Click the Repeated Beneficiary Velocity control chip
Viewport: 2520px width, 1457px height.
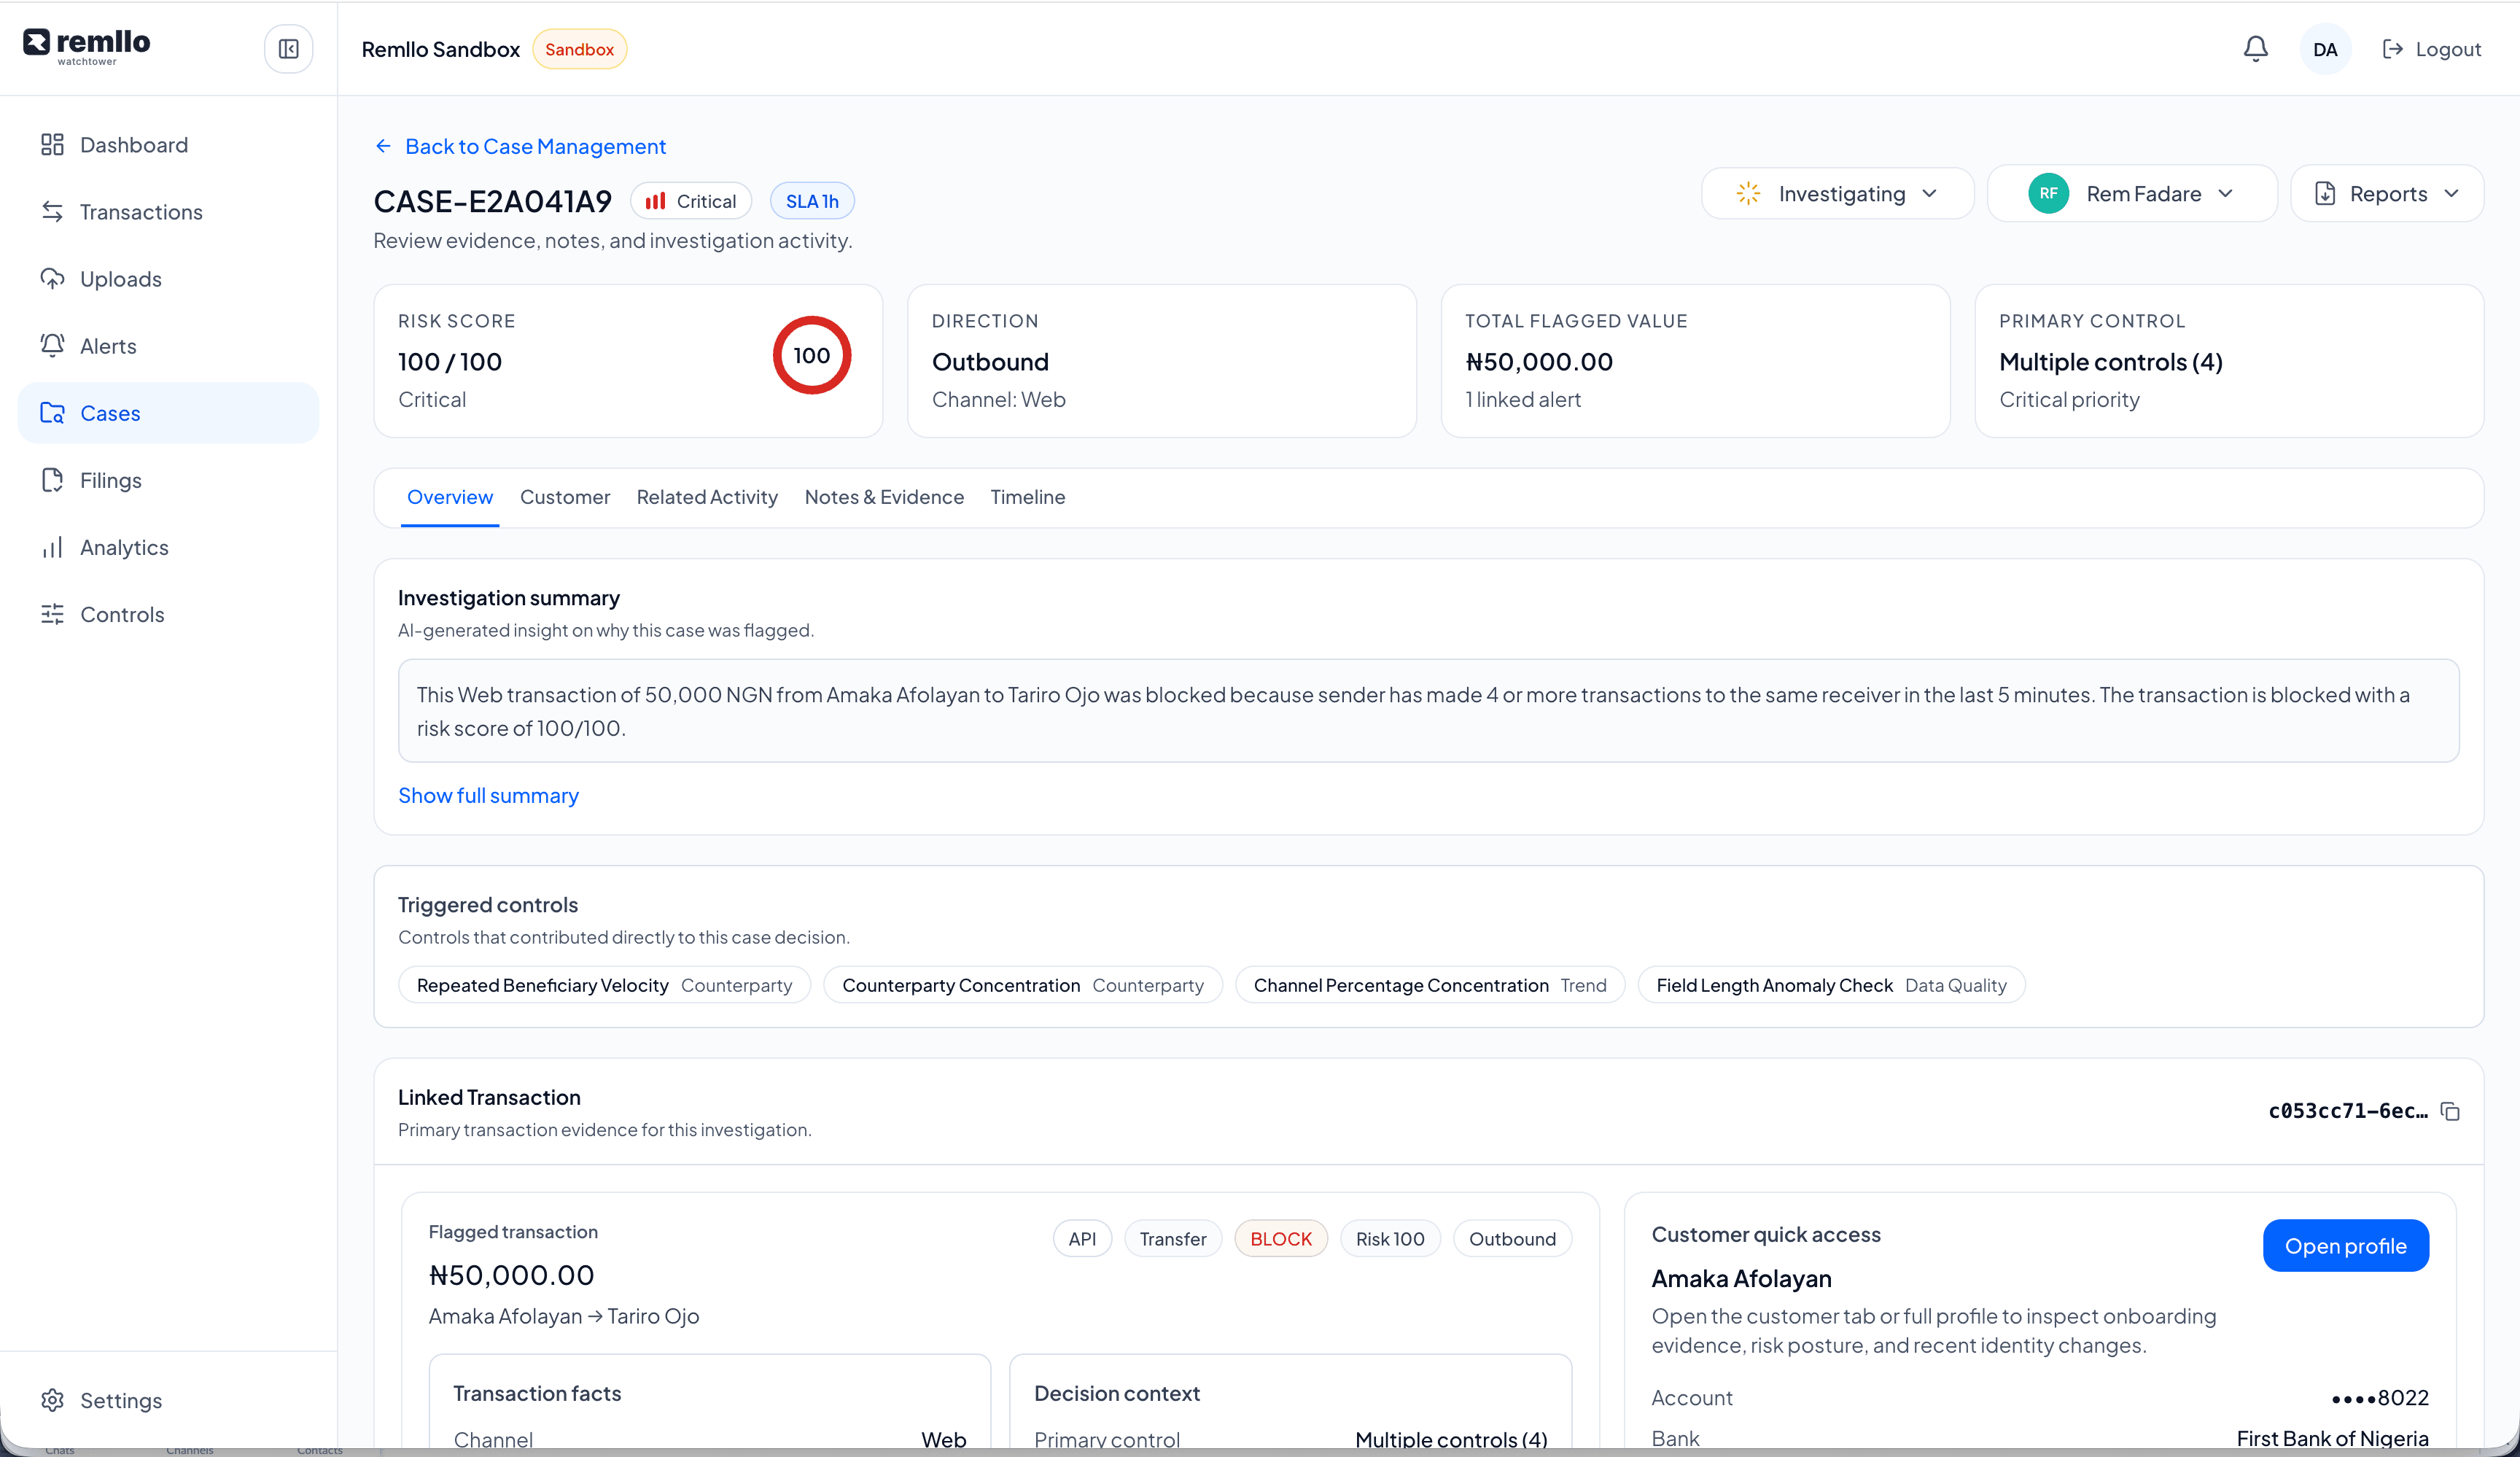coord(604,985)
